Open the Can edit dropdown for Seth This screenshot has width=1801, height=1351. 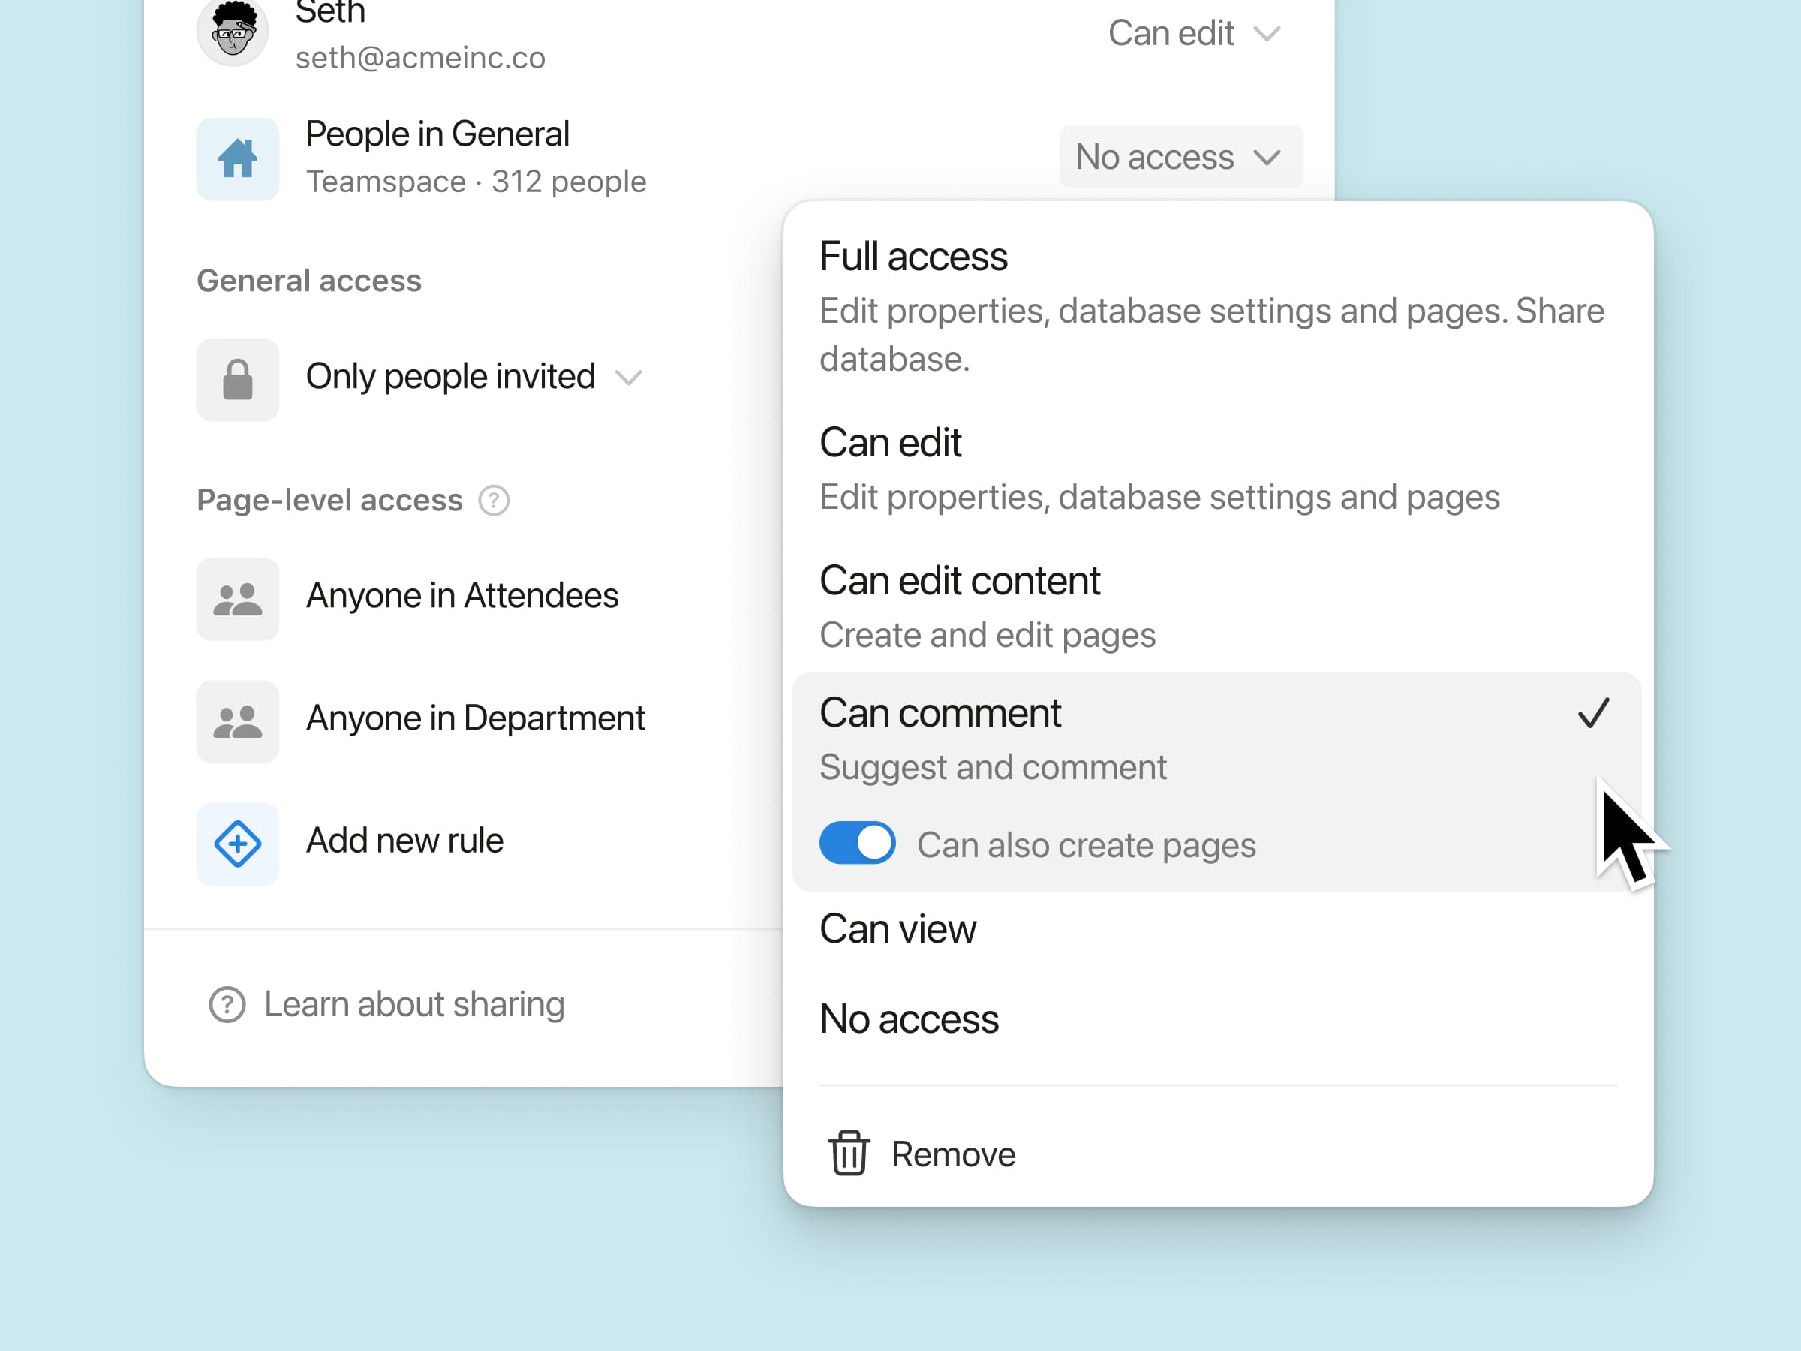click(x=1195, y=33)
